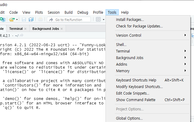194x122 pixels.
Task: Open the Session menu
Action: 54,12
